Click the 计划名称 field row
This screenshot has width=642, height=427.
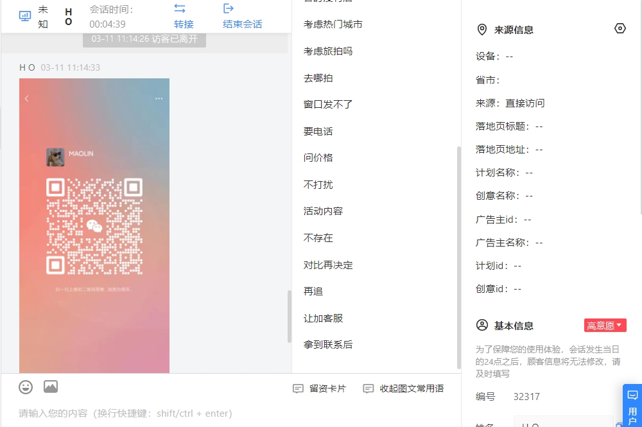(x=504, y=173)
